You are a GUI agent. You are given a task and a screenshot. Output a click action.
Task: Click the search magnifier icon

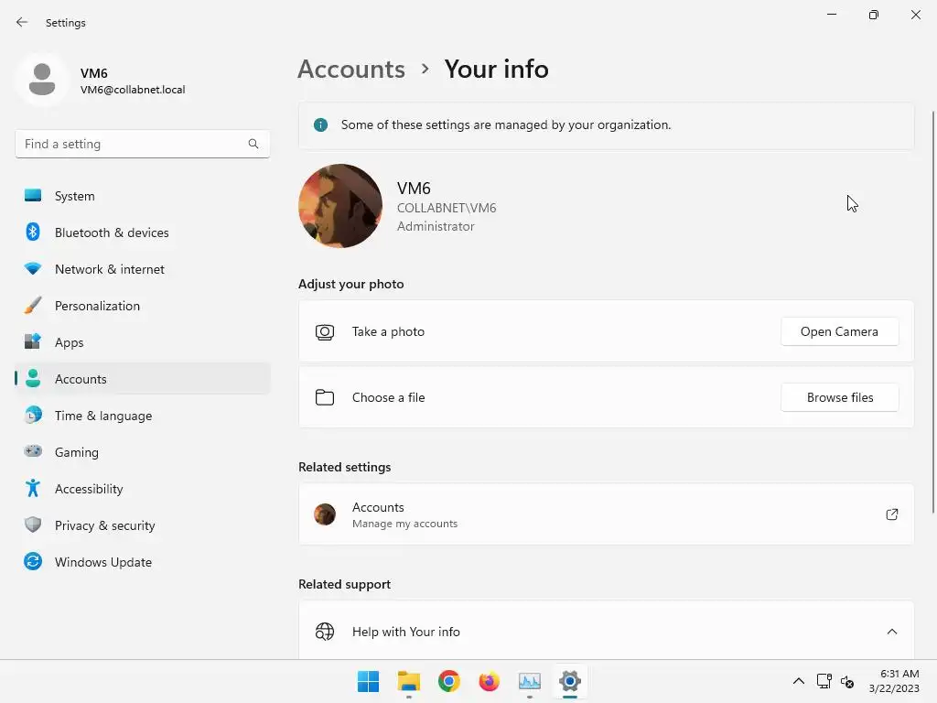[253, 144]
